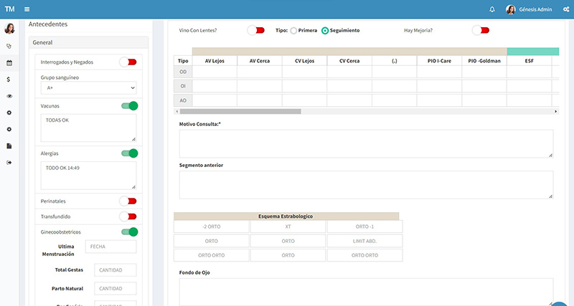The image size is (574, 306).
Task: Click the Génesis Admin user name
Action: point(535,9)
